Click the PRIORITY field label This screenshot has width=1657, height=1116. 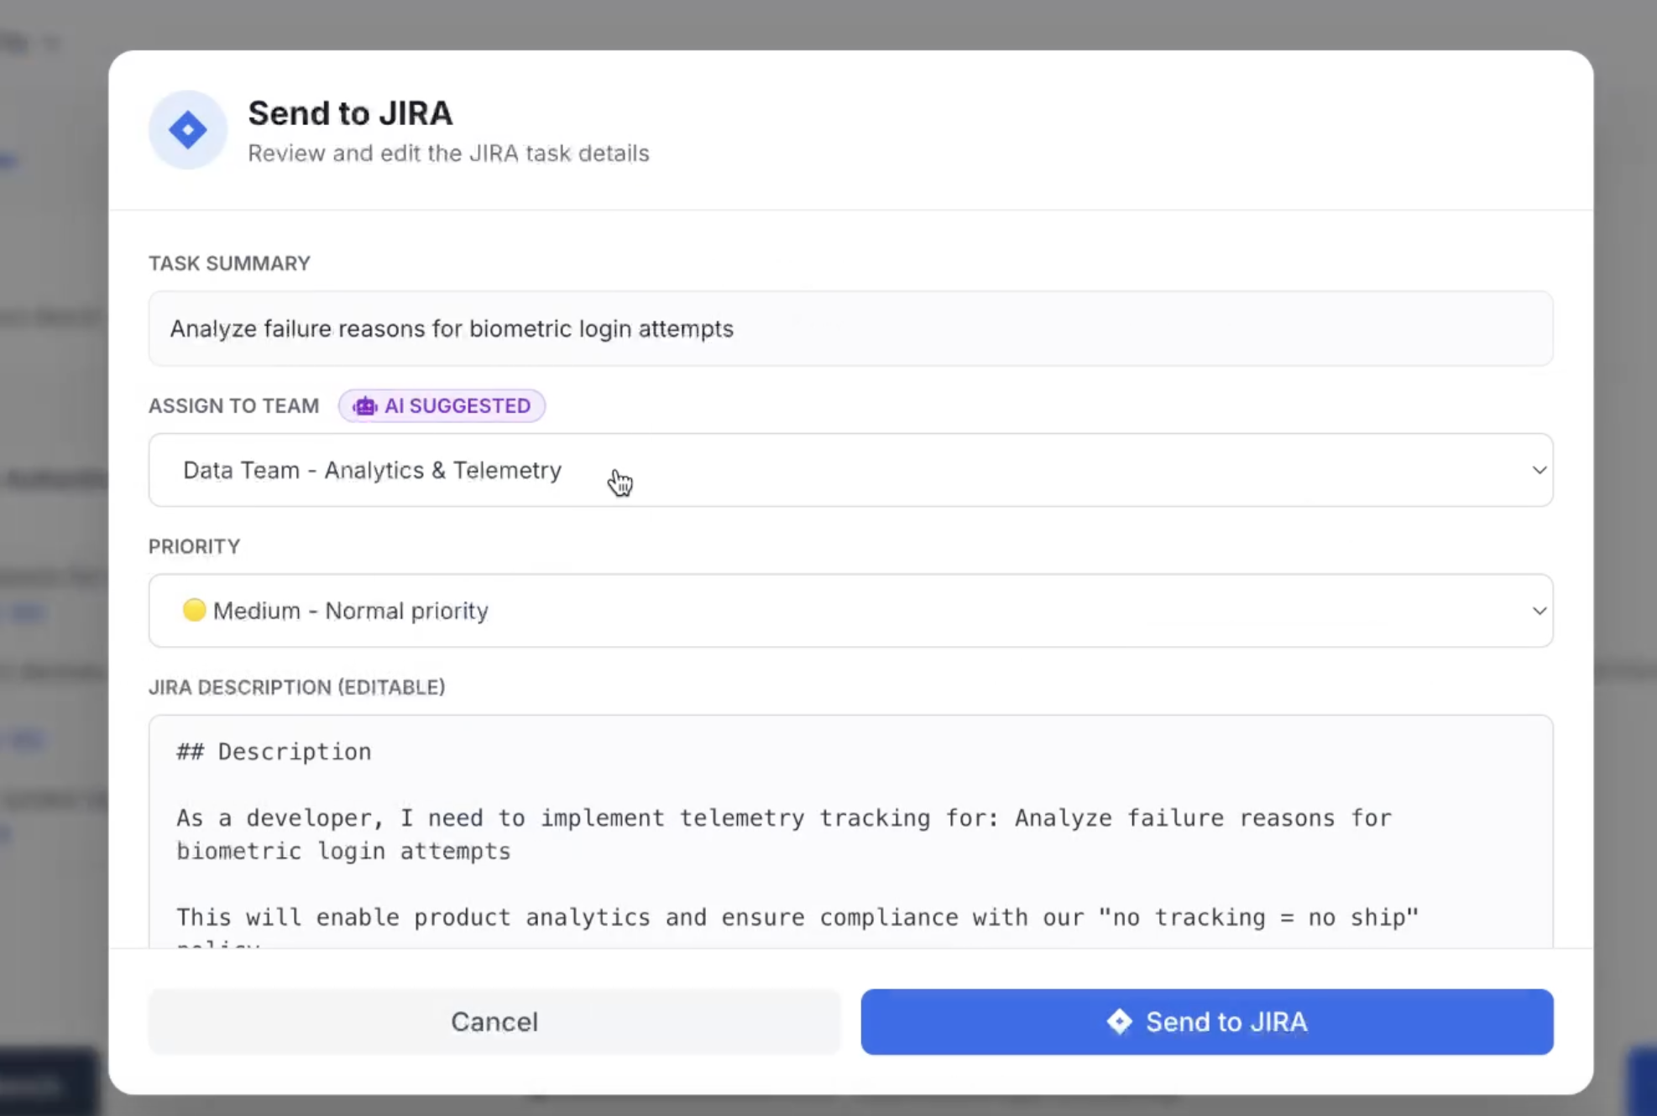(194, 546)
